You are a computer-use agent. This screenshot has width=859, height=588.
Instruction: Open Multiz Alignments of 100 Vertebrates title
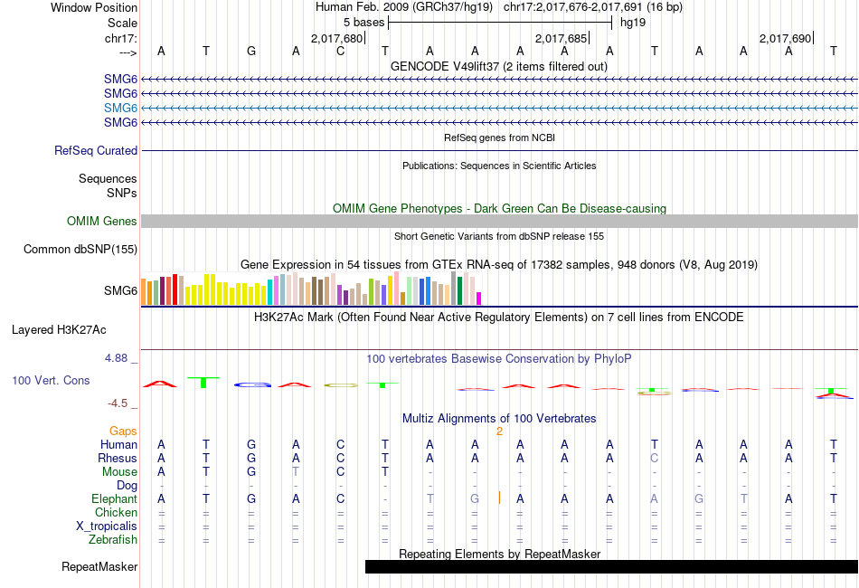coord(499,418)
